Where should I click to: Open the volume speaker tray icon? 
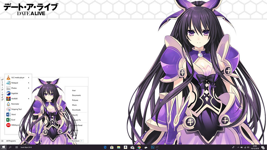(x=248, y=148)
